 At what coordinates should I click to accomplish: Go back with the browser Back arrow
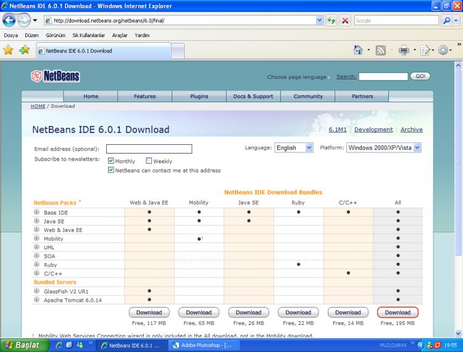(9, 20)
